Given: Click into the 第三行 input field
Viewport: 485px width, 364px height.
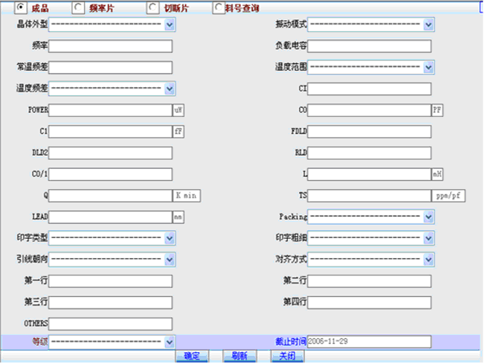Looking at the screenshot, I should pyautogui.click(x=110, y=302).
